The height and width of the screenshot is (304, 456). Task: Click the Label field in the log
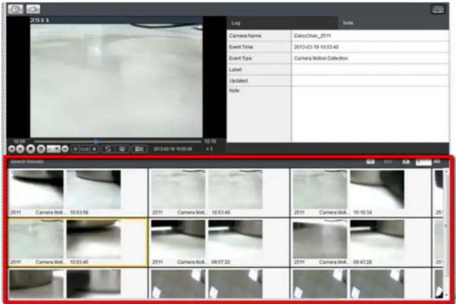tap(370, 70)
